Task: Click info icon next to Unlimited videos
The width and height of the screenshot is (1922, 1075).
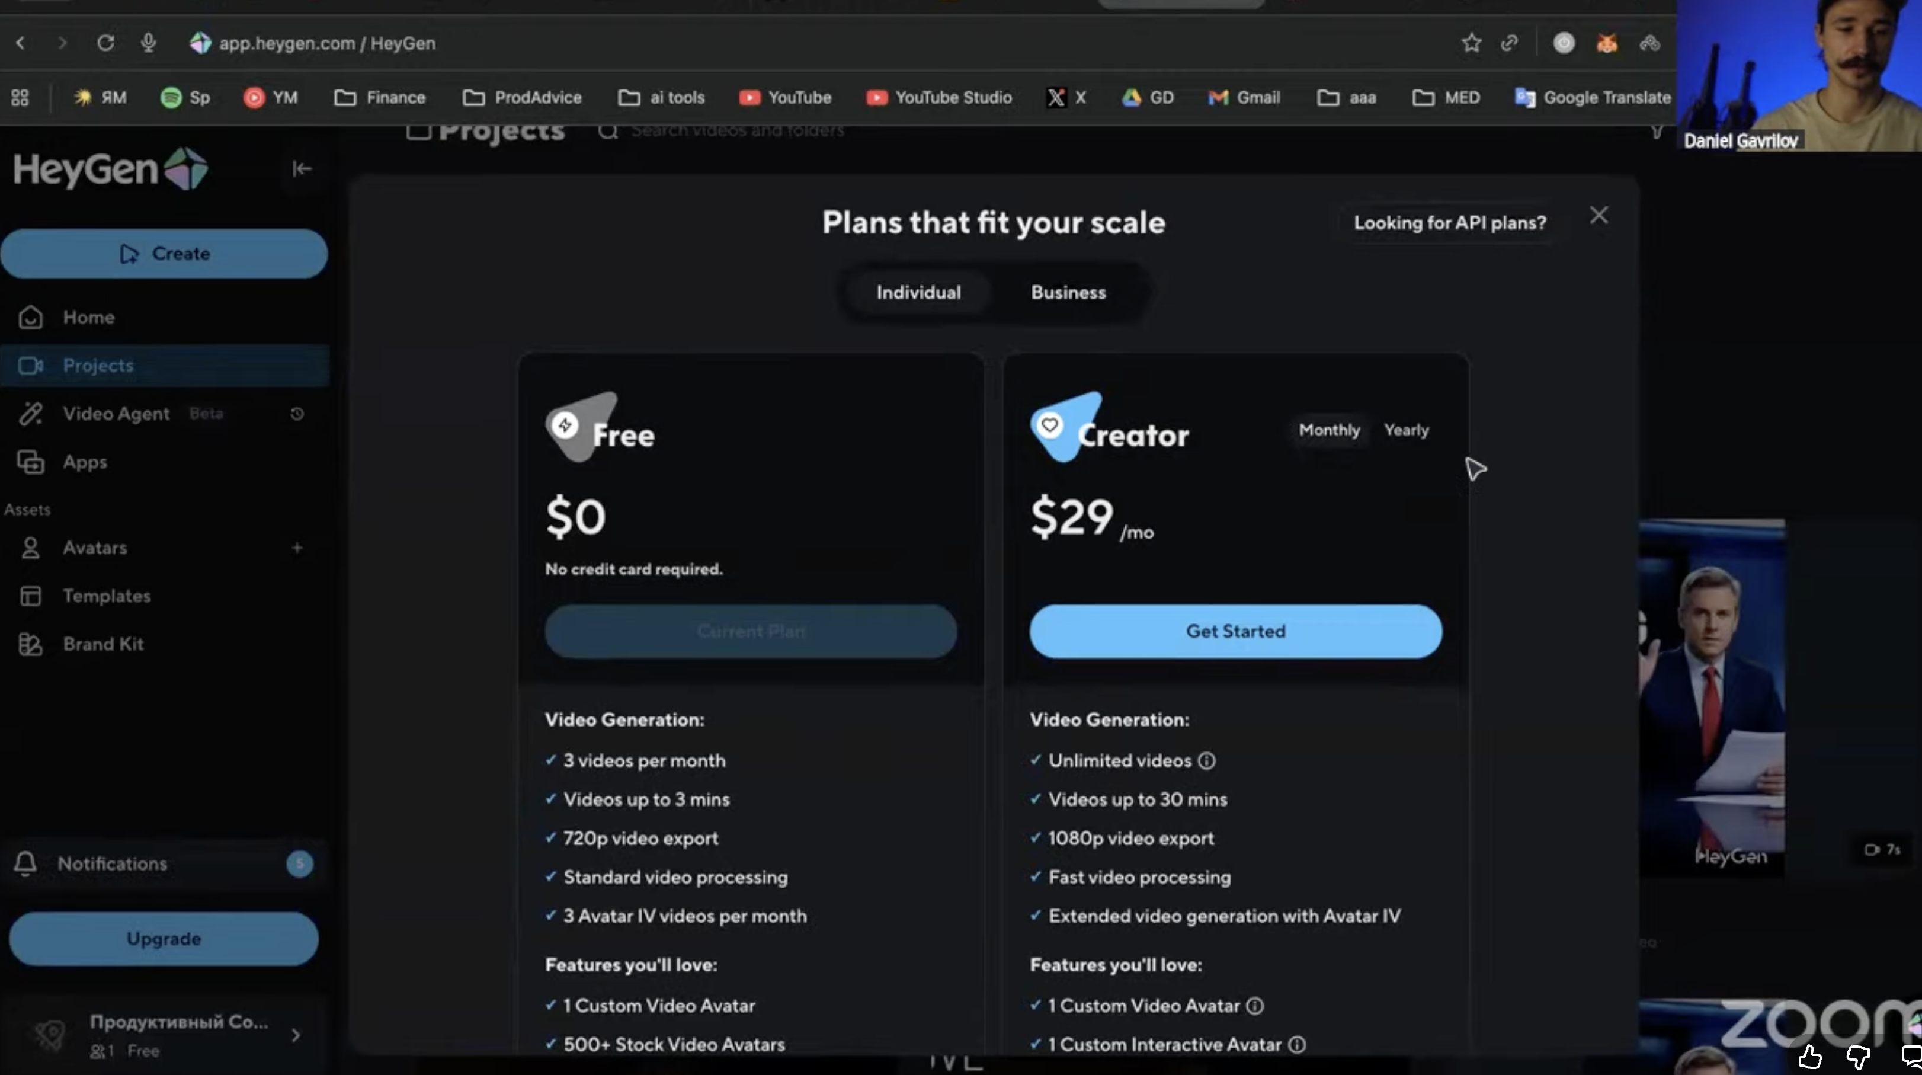Action: point(1206,761)
